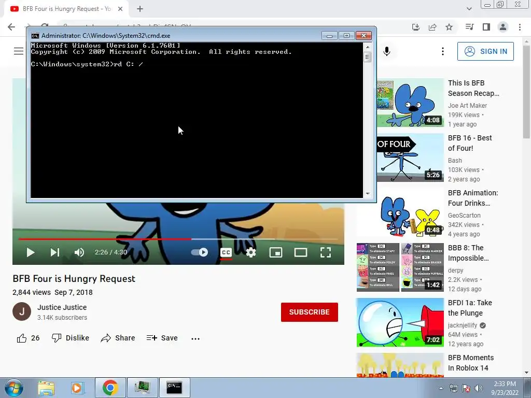The width and height of the screenshot is (531, 398).
Task: Open Windows Start menu
Action: coord(13,388)
